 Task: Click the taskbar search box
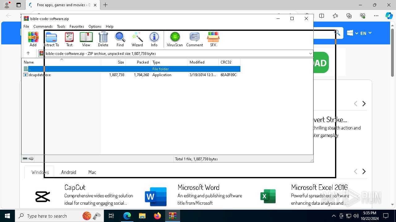point(59,216)
